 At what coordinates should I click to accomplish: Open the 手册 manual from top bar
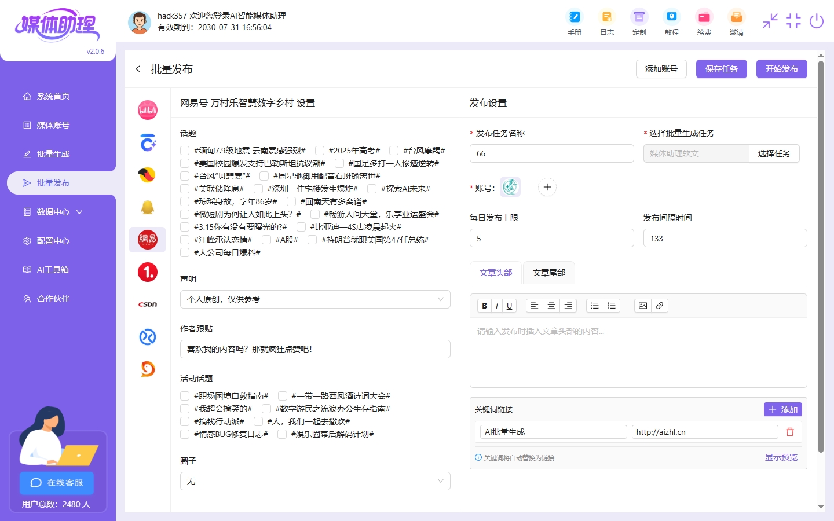click(x=574, y=22)
